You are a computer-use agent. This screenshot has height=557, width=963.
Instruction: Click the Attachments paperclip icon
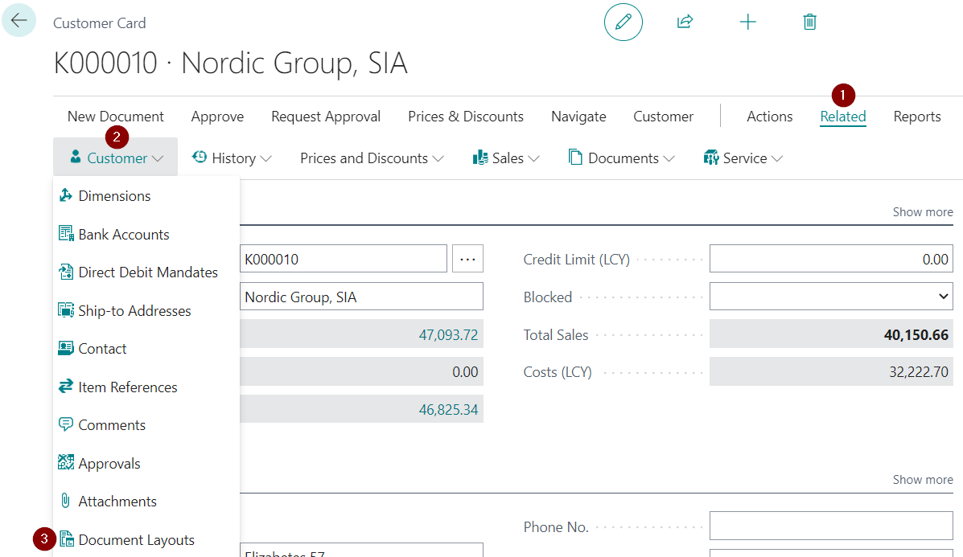tap(66, 502)
